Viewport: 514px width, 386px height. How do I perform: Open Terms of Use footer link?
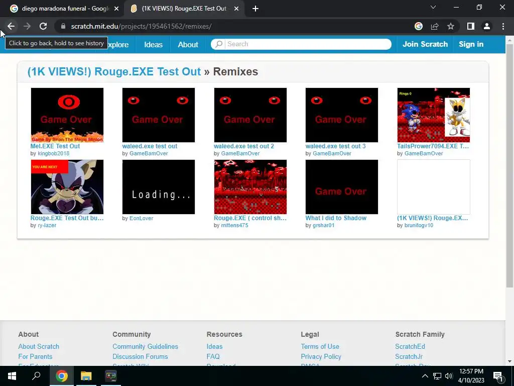[x=320, y=346]
